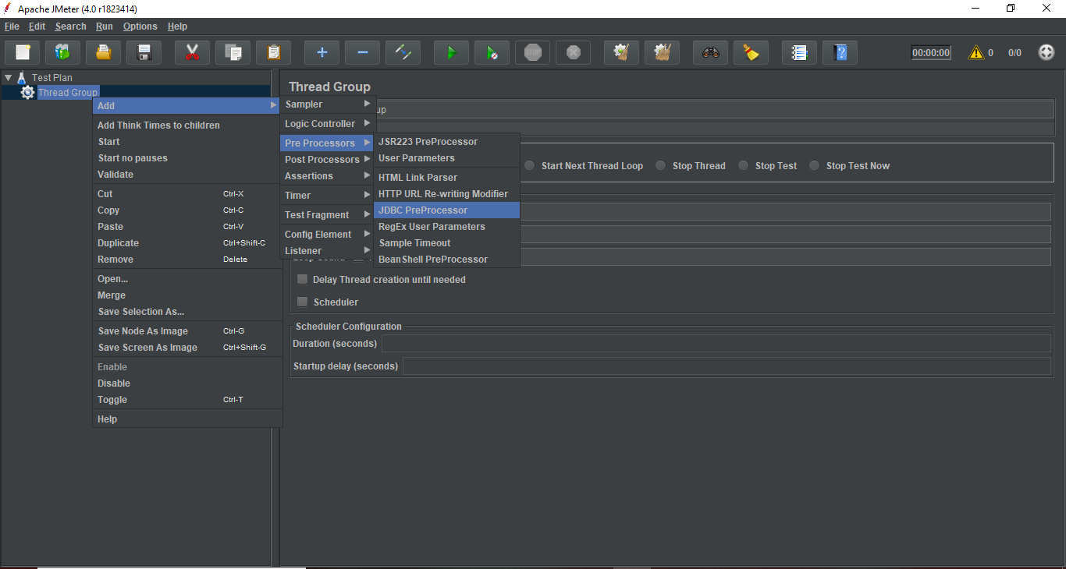1066x569 pixels.
Task: Click the Reset Search broom icon
Action: point(751,53)
